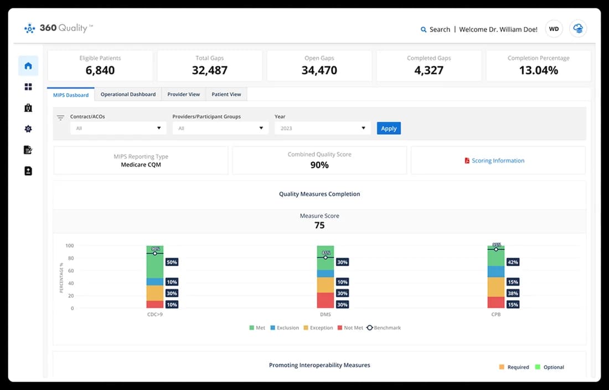Open the hospital building sidebar icon
The height and width of the screenshot is (390, 609).
pos(28,108)
